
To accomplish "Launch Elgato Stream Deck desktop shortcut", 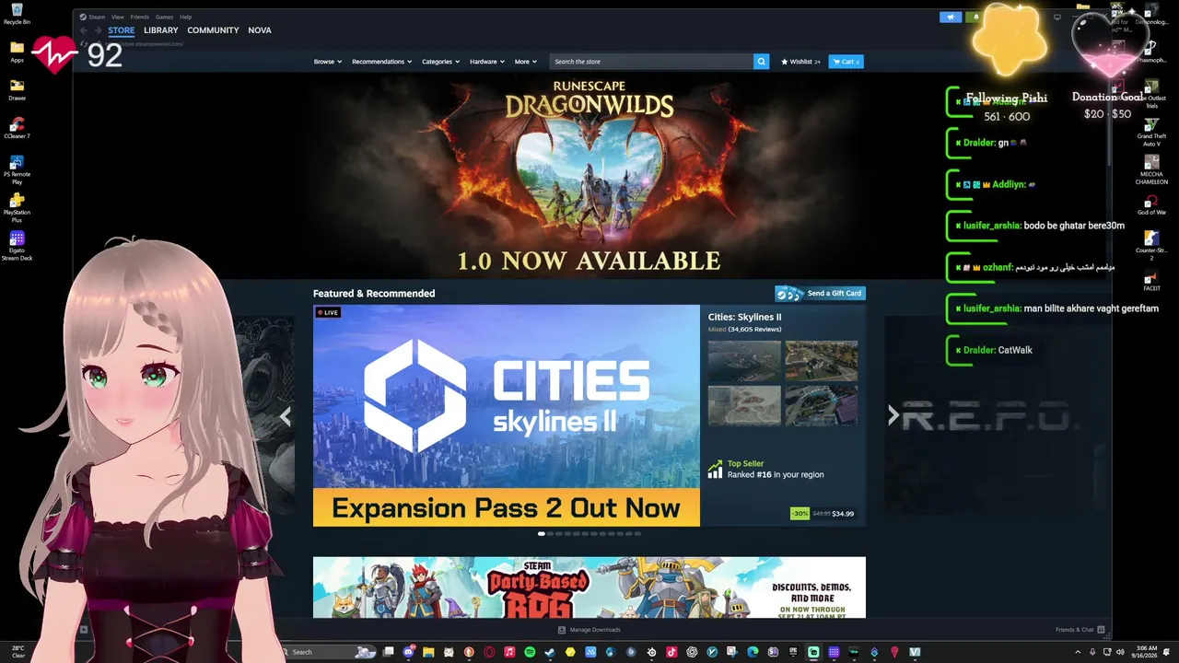I will click(x=17, y=246).
